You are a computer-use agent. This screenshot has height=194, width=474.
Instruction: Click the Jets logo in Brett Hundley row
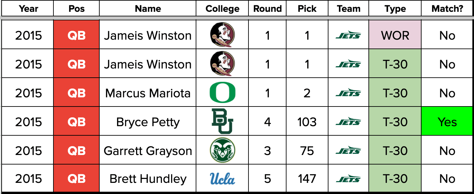[348, 179]
